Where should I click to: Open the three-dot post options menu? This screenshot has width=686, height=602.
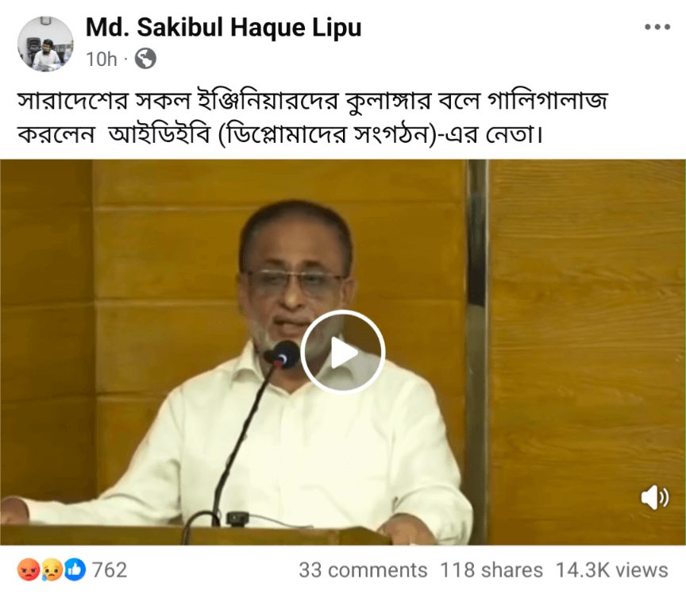657,27
